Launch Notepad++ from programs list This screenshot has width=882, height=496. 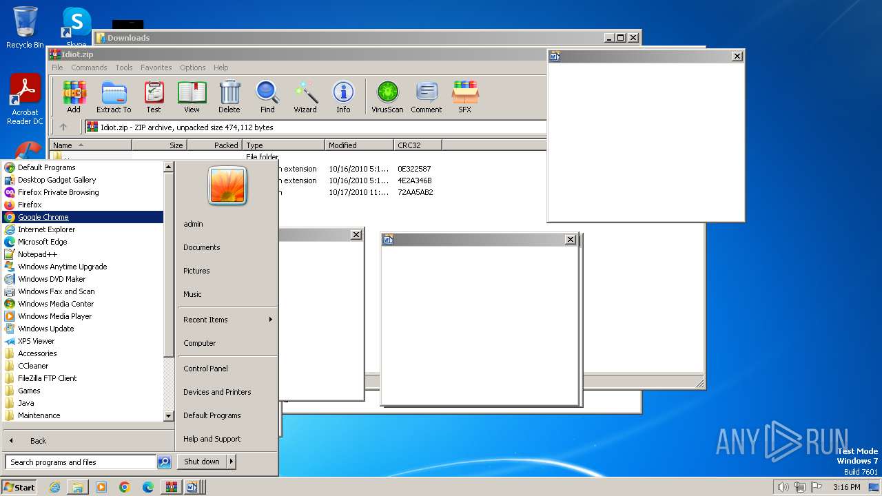point(83,254)
